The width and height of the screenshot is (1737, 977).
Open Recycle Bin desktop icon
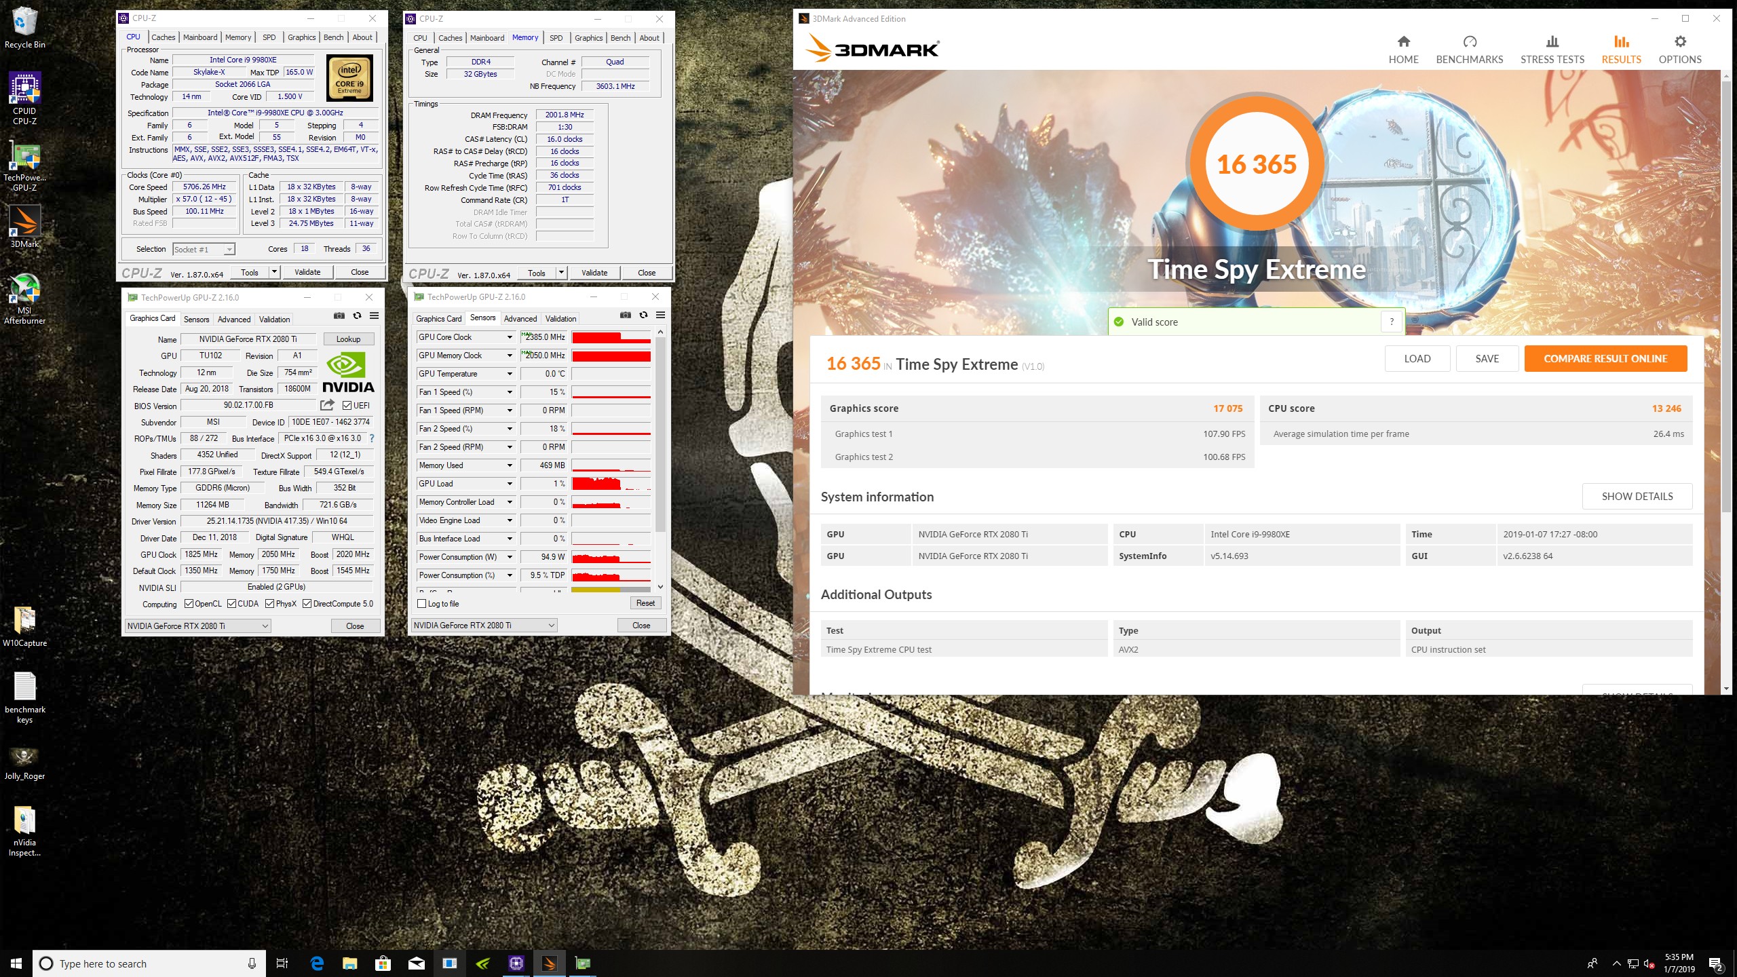coord(24,28)
